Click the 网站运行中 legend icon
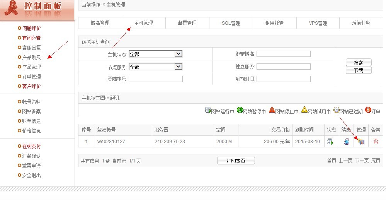The image size is (386, 200). [208, 110]
